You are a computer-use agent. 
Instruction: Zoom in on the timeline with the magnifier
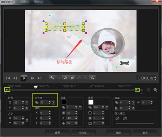[155, 90]
